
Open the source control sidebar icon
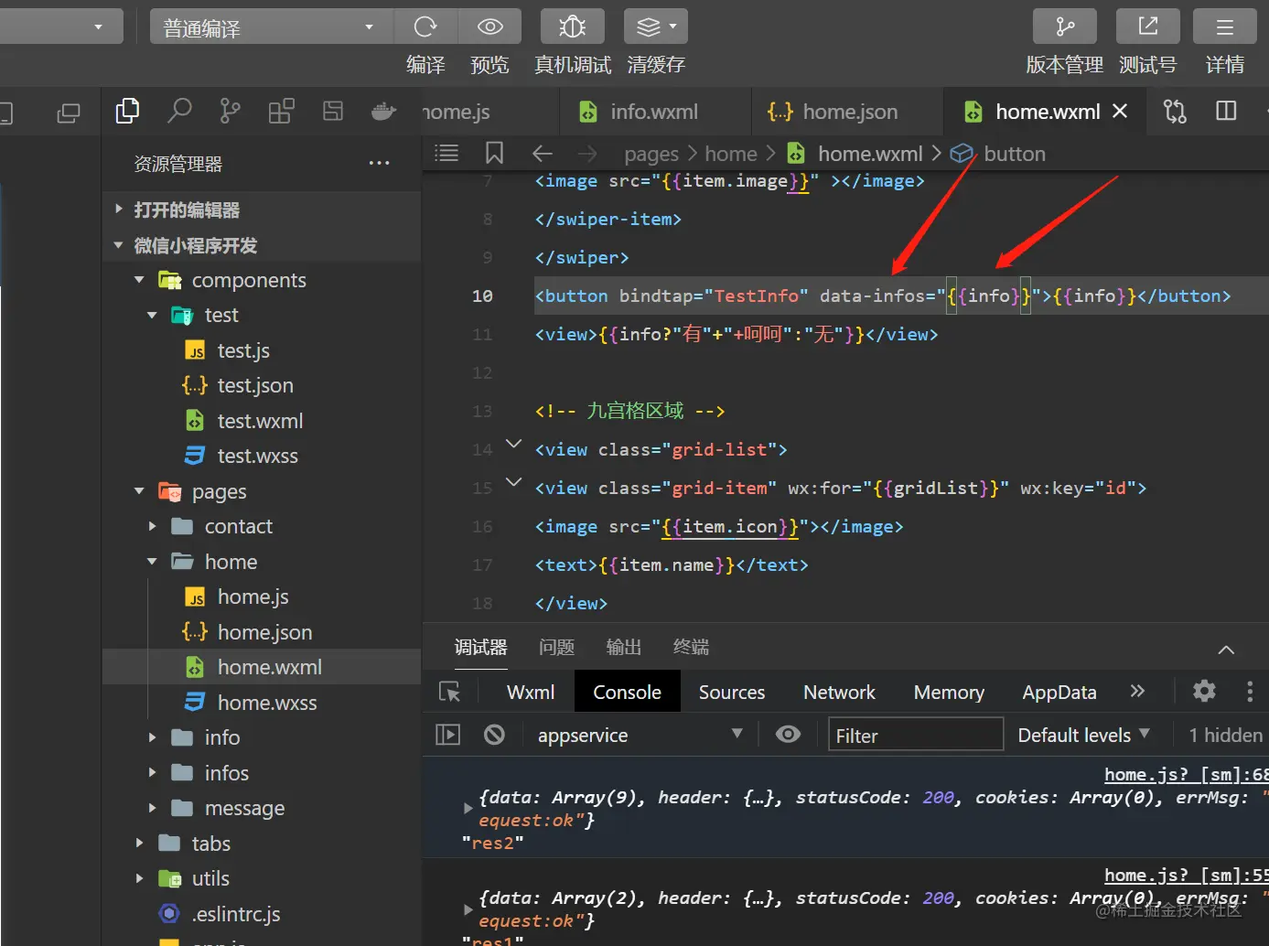click(x=231, y=112)
